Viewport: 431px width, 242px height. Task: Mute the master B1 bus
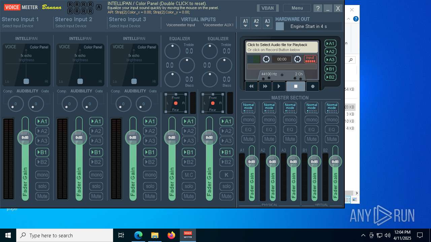click(311, 139)
